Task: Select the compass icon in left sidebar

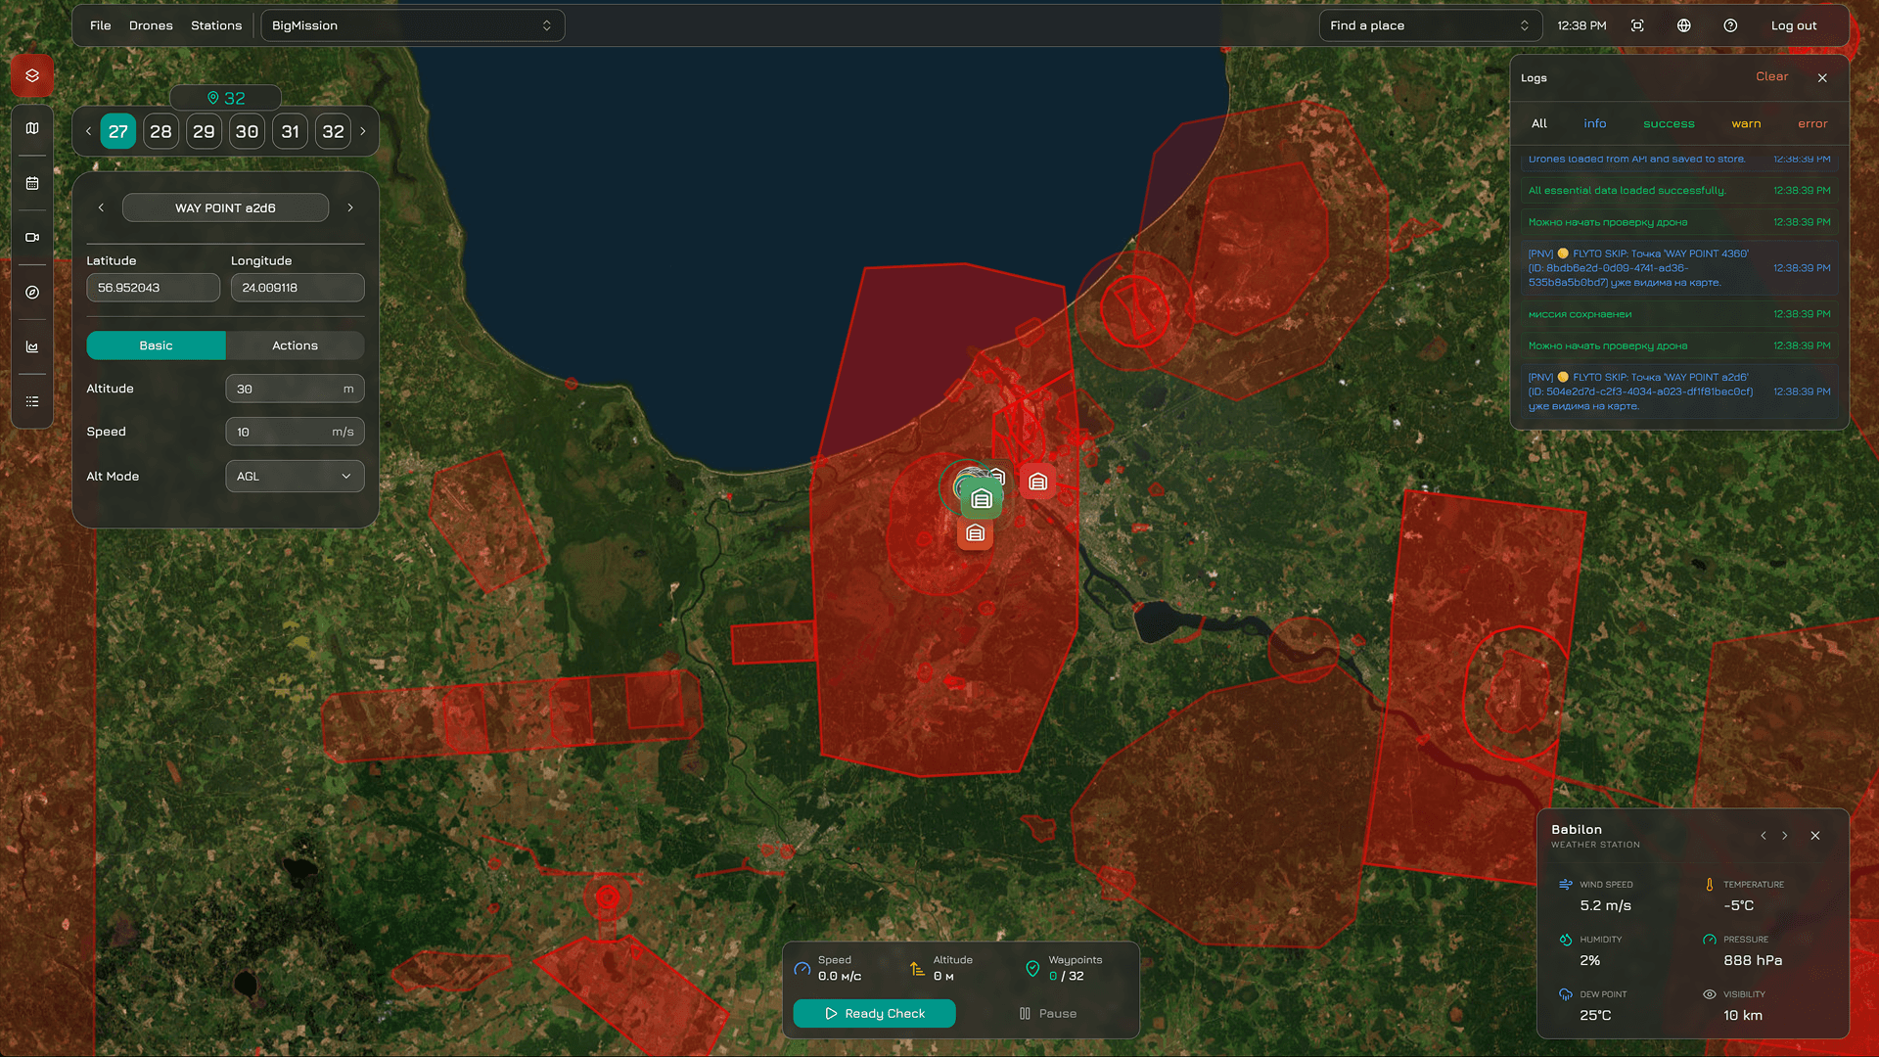Action: coord(32,293)
